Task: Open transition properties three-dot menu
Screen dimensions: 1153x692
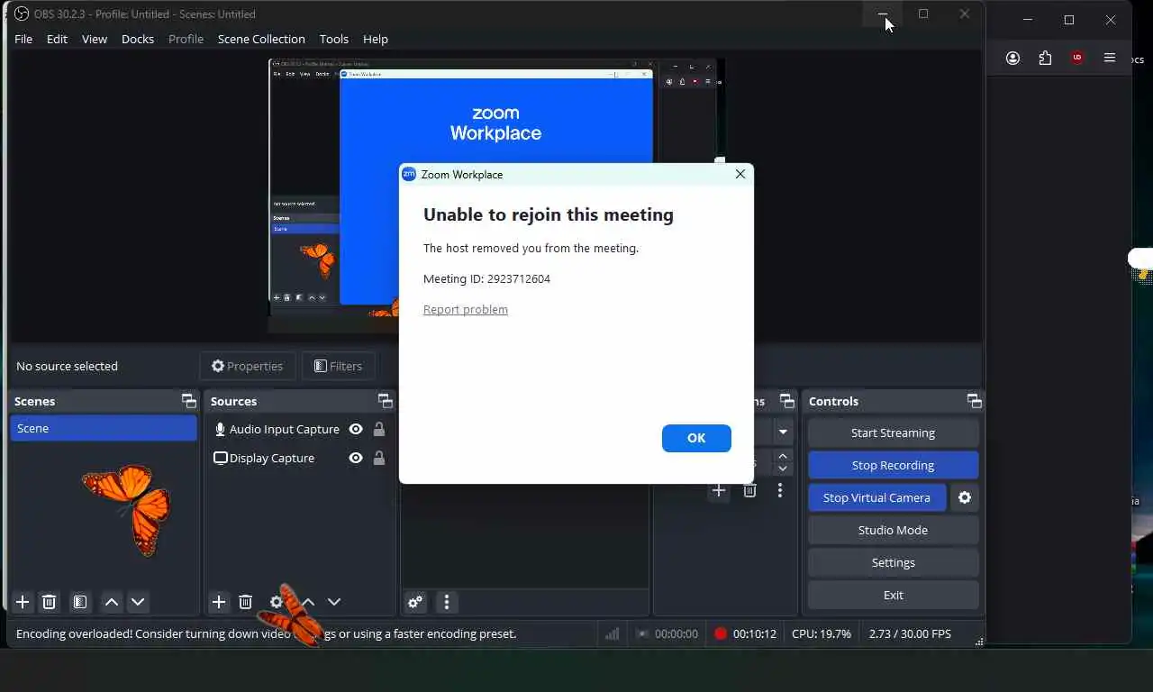Action: coord(780,491)
